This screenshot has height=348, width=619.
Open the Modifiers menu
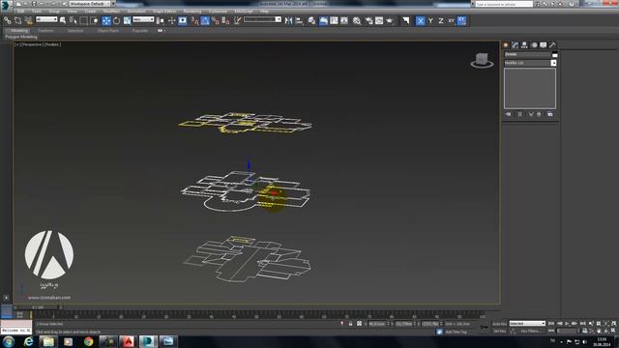point(111,11)
